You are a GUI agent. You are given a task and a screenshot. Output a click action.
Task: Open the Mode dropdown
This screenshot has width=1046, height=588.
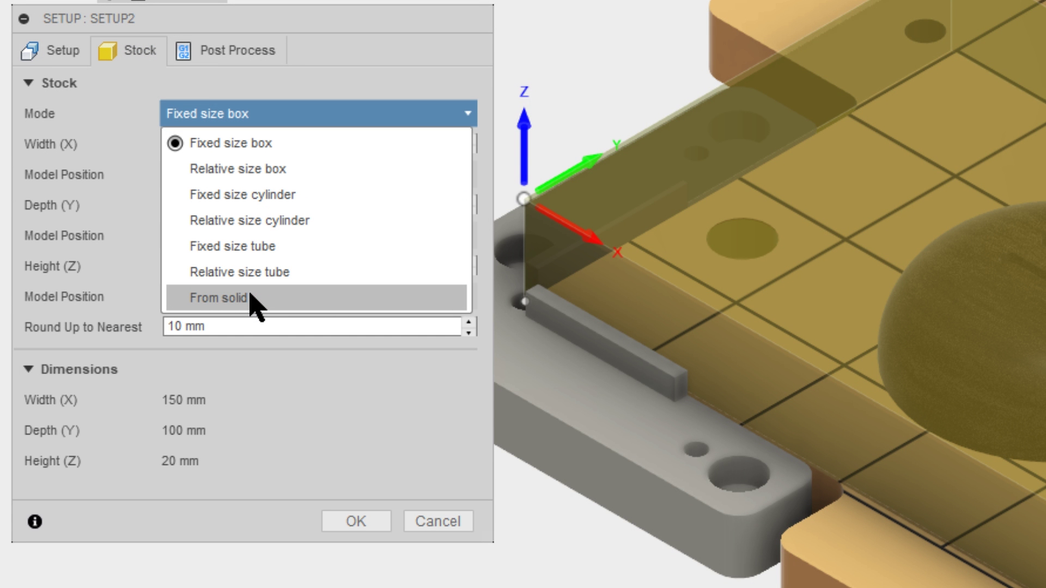467,113
